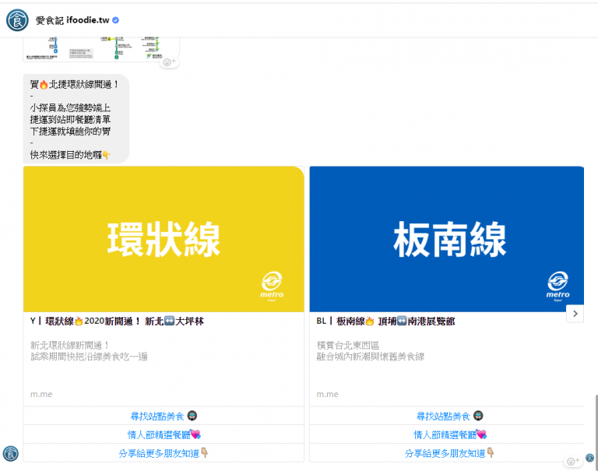The height and width of the screenshot is (471, 598).
Task: Add emoji reaction to the metro map image
Action: tap(169, 62)
